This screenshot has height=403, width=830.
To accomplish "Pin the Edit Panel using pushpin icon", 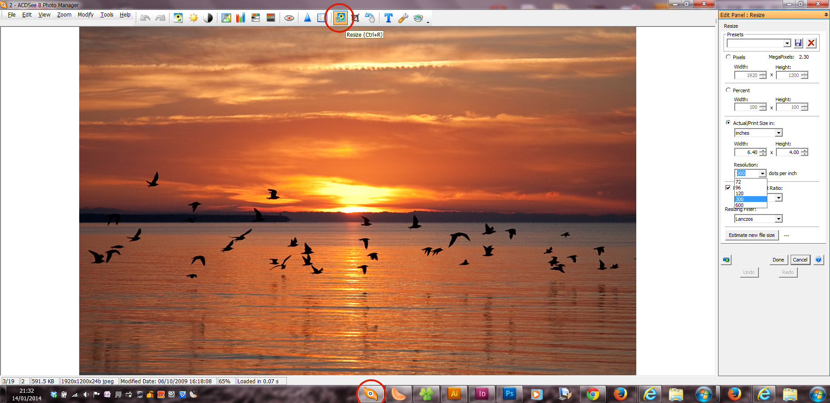I will pos(826,15).
